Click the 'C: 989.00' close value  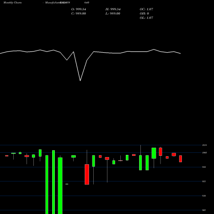[x=79, y=14]
